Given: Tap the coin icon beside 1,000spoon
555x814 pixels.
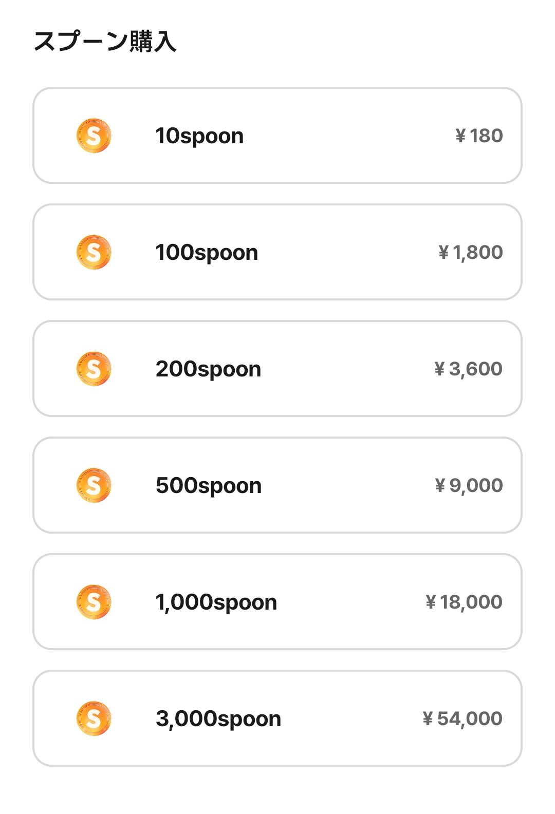Looking at the screenshot, I should (94, 602).
